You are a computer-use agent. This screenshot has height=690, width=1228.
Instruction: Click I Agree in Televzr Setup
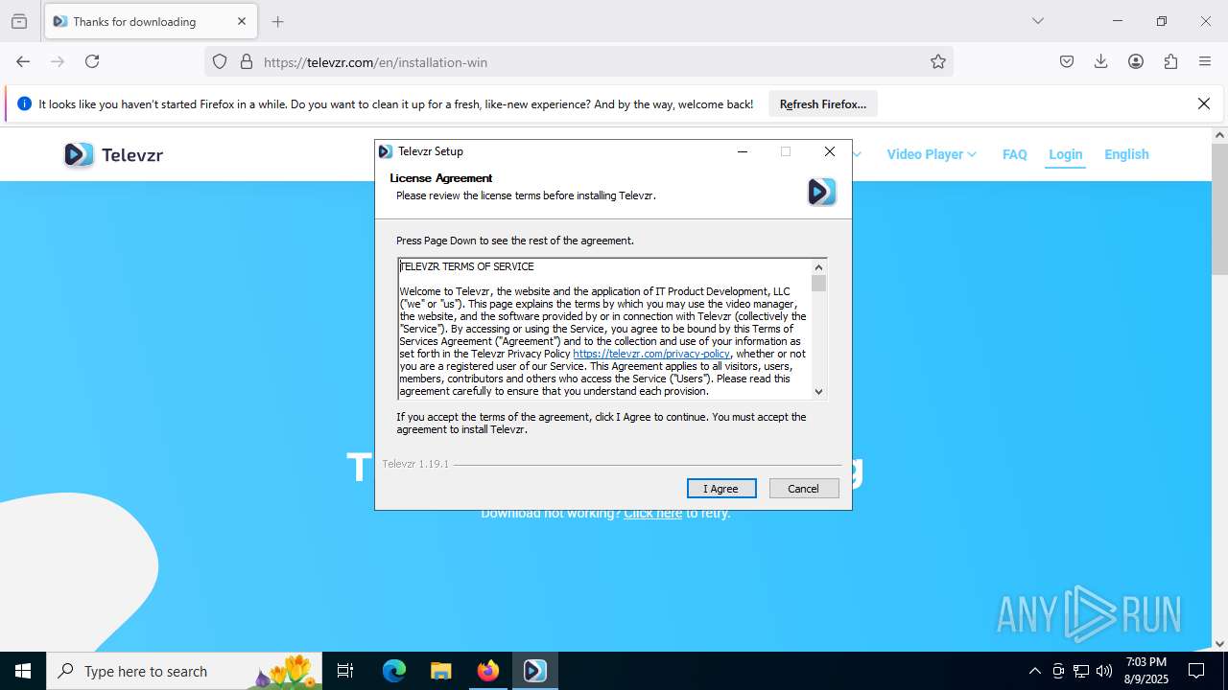tap(721, 489)
